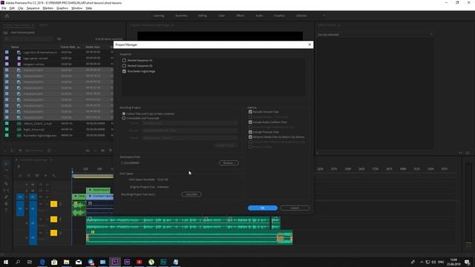Select the Razor tool in timeline toolbar
Image resolution: width=475 pixels, height=267 pixels.
pyautogui.click(x=7, y=183)
